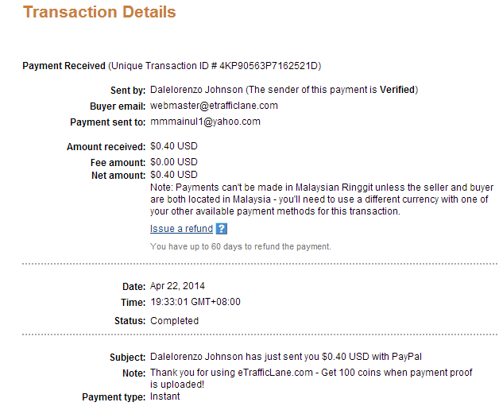This screenshot has width=499, height=406.
Task: Click sender name Dalelorenzo Johnson
Action: 196,90
